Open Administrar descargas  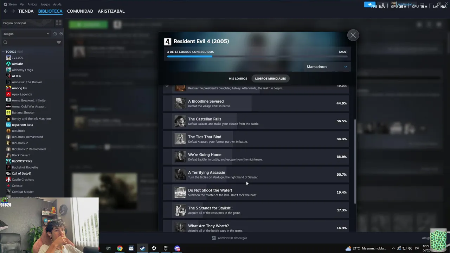(229, 238)
